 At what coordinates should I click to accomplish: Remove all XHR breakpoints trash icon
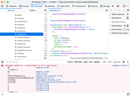click(128, 26)
